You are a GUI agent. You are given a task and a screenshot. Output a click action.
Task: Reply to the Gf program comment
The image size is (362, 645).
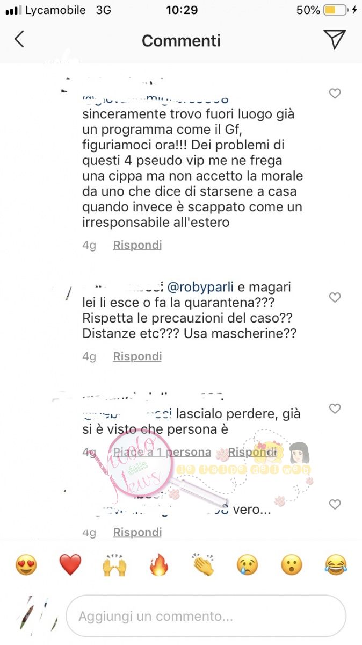pyautogui.click(x=137, y=245)
